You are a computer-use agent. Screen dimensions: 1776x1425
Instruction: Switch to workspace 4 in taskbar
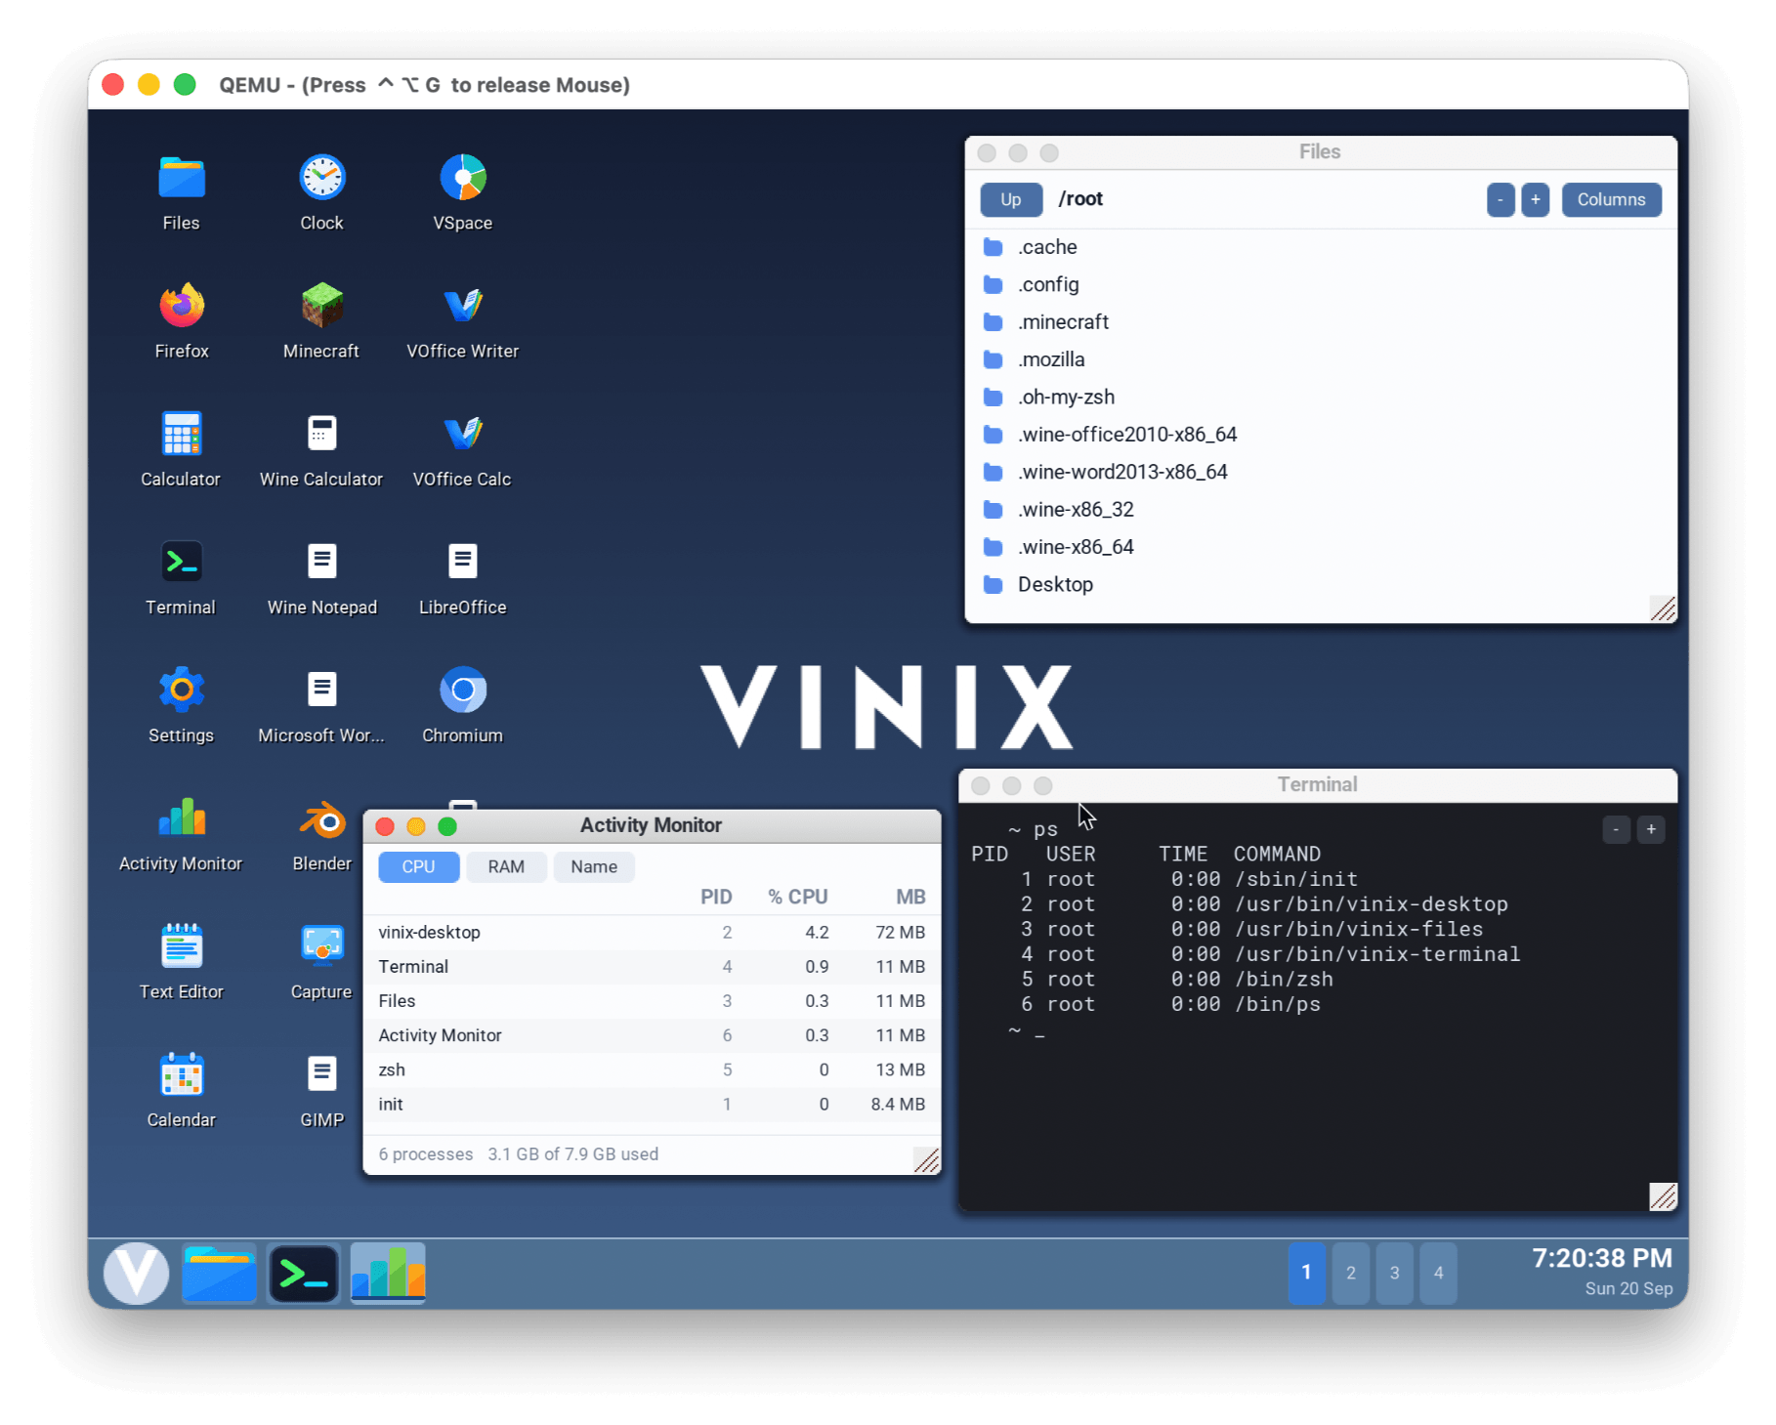1439,1273
